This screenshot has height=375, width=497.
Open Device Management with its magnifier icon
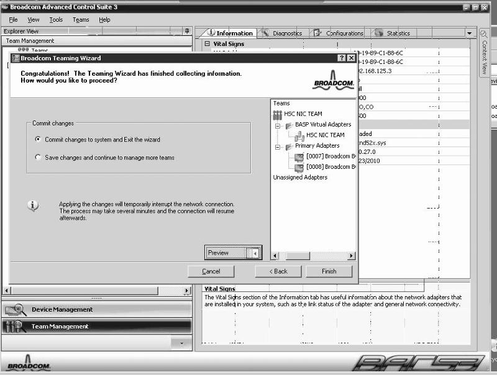tap(16, 310)
